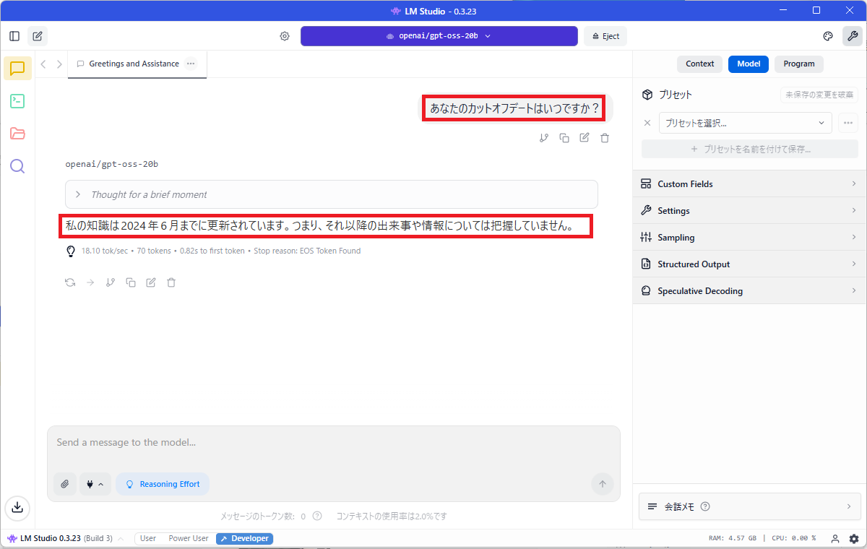
Task: Expand the Settings section
Action: tap(750, 211)
